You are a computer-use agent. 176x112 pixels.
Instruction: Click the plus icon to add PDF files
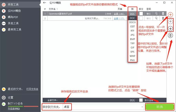170,15
